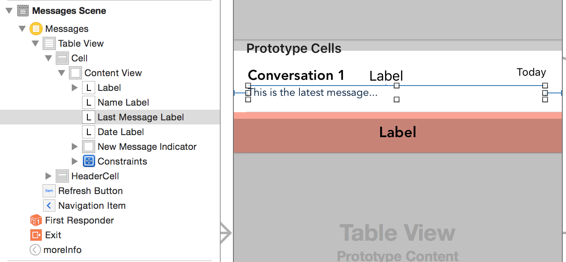
Task: Select Last Message Label in outline
Action: (141, 117)
